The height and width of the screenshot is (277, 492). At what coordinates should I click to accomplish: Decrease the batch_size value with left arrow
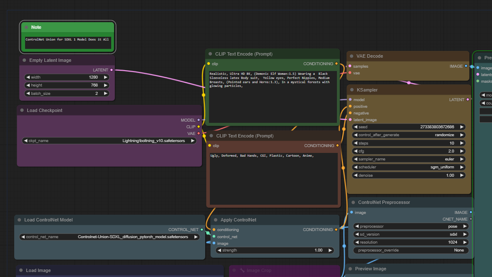(28, 94)
